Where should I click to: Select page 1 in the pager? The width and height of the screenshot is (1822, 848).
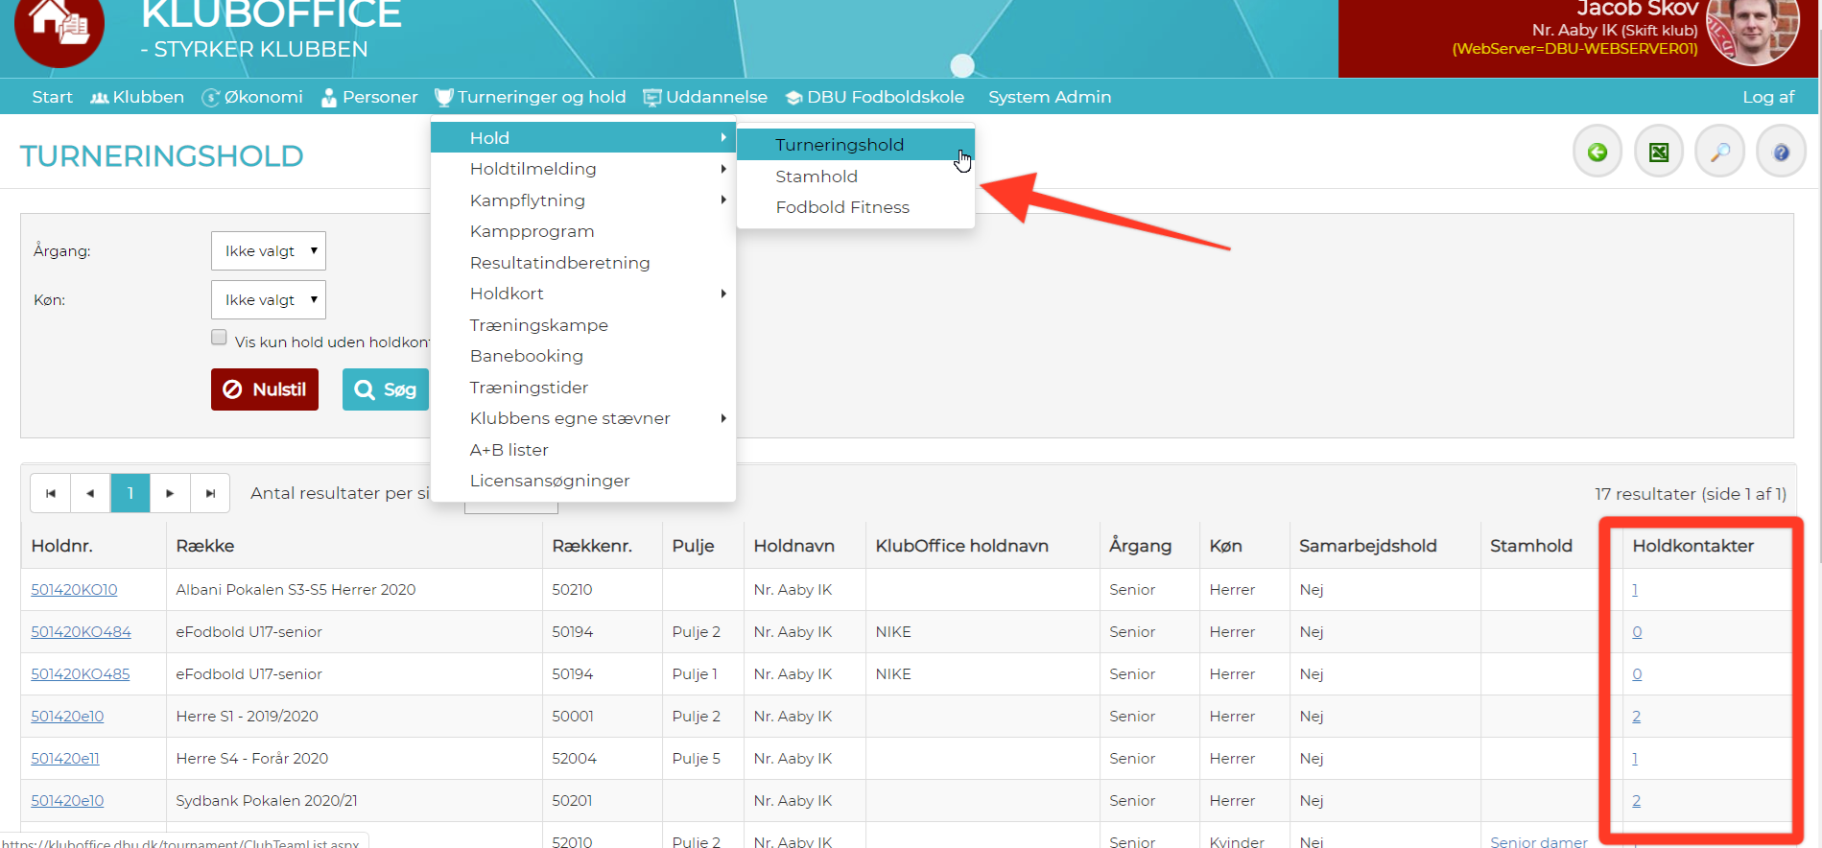point(130,493)
